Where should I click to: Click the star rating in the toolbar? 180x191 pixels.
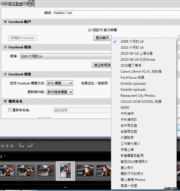click(7, 146)
